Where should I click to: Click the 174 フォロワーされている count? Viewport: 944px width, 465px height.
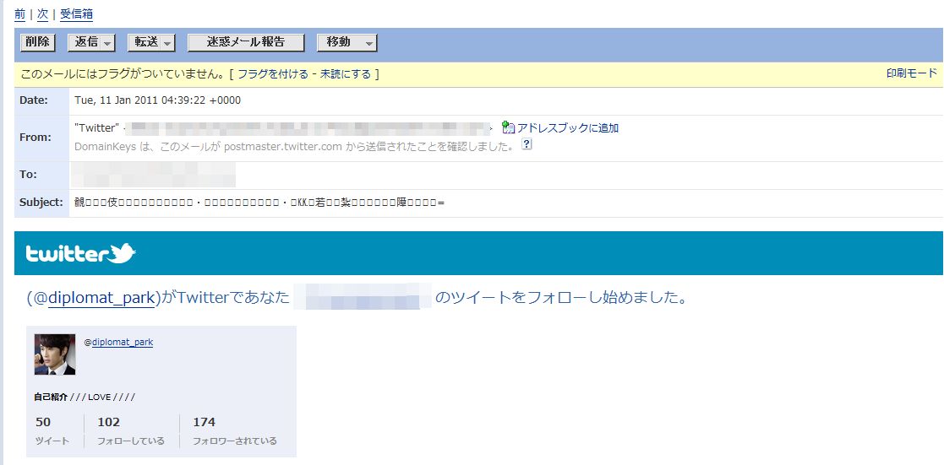coord(235,430)
